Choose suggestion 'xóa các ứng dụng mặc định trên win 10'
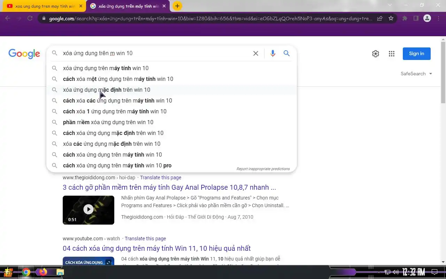Image resolution: width=446 pixels, height=279 pixels. click(x=171, y=144)
